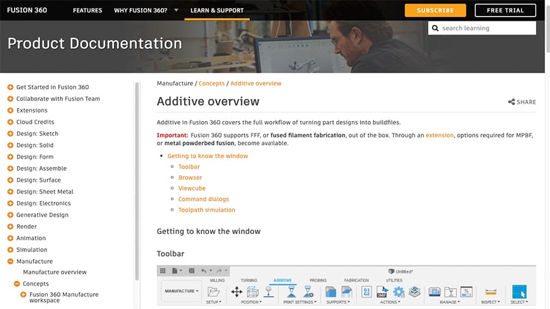The image size is (550, 309).
Task: Click the data panel grid icon in toolbar image
Action: (163, 271)
